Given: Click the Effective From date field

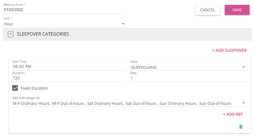Looking at the screenshot, I should [x=63, y=10].
